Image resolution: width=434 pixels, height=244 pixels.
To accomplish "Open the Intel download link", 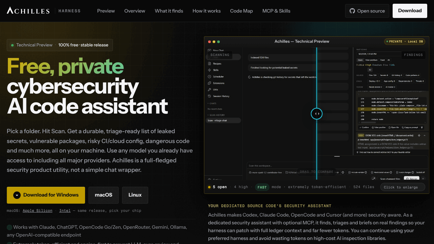I will click(65, 211).
